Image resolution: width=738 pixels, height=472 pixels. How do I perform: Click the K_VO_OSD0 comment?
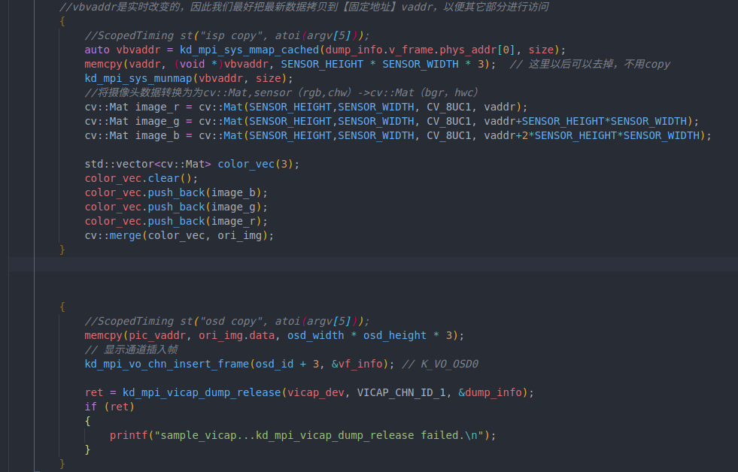click(440, 365)
